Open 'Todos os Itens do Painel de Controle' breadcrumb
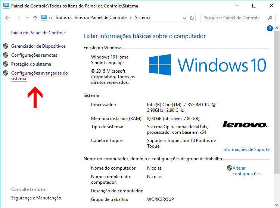 point(91,18)
